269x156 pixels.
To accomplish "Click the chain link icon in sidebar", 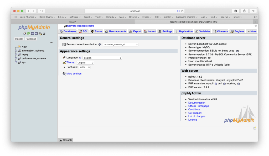I will [51, 42].
